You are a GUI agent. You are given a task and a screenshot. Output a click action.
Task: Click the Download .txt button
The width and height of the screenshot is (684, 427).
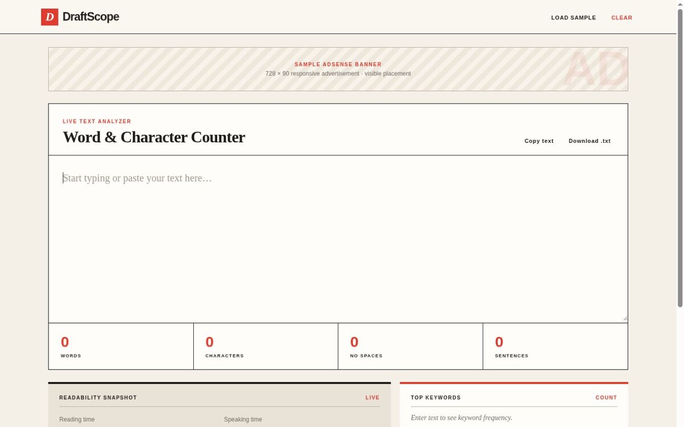(x=589, y=141)
